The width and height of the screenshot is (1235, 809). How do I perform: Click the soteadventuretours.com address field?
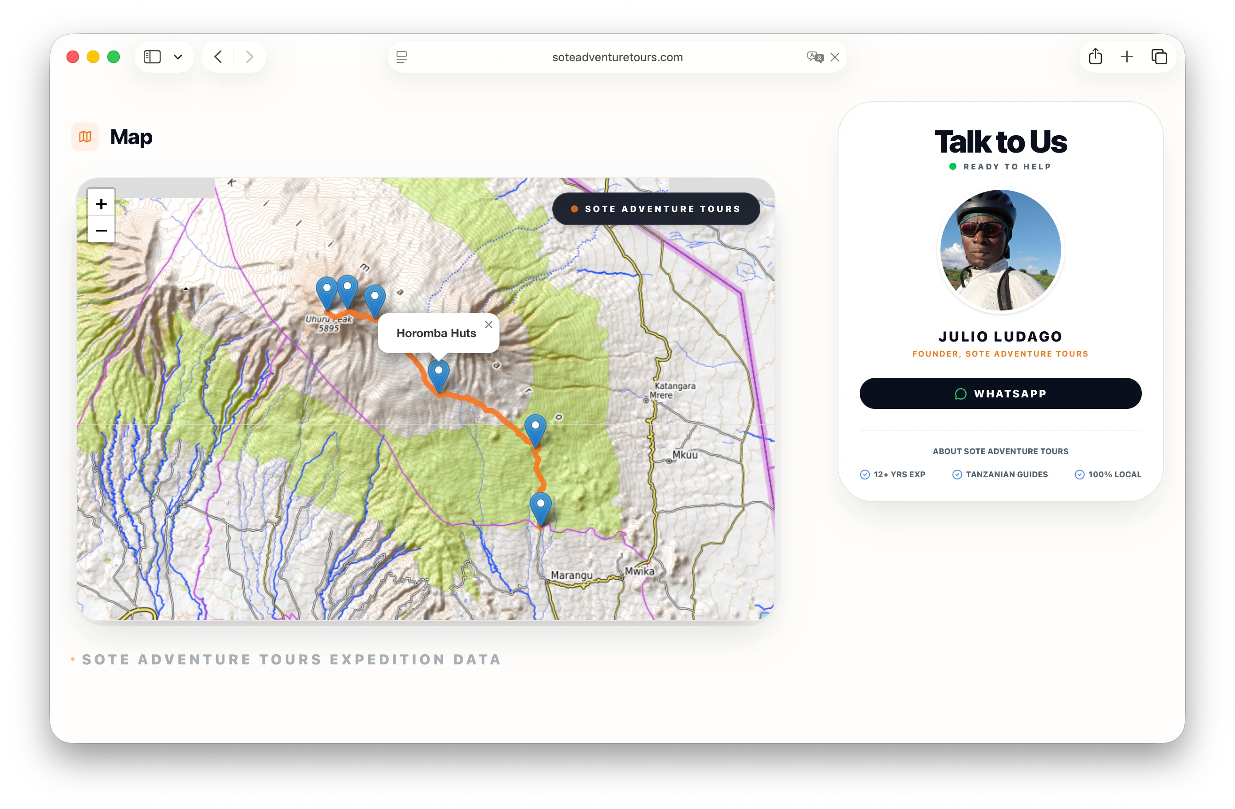(617, 57)
